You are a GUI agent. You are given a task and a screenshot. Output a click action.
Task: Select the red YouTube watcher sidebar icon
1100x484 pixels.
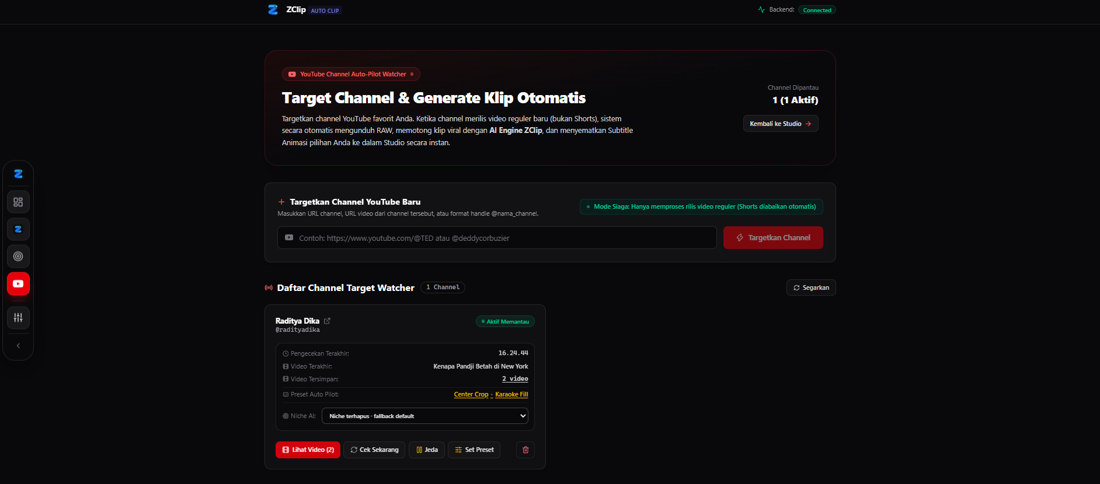(x=18, y=284)
